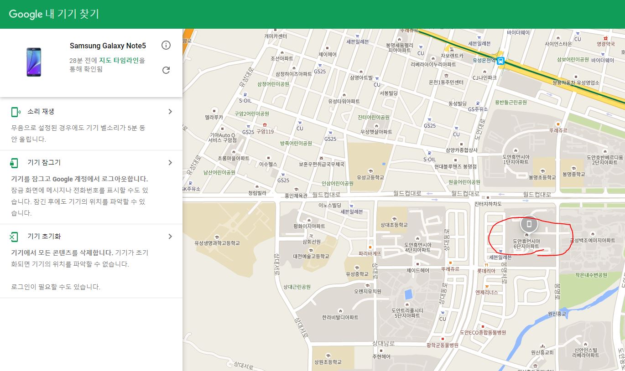This screenshot has height=371, width=625.
Task: Click the 유성생명과학고등학교 marker
Action: coord(217,237)
